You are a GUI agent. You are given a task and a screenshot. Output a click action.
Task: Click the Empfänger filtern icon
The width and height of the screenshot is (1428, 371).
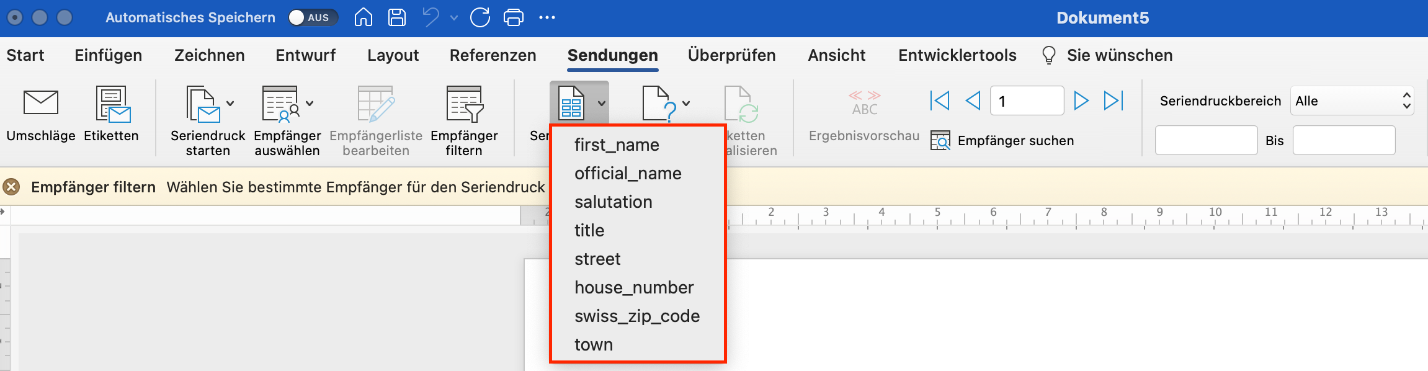(x=464, y=104)
